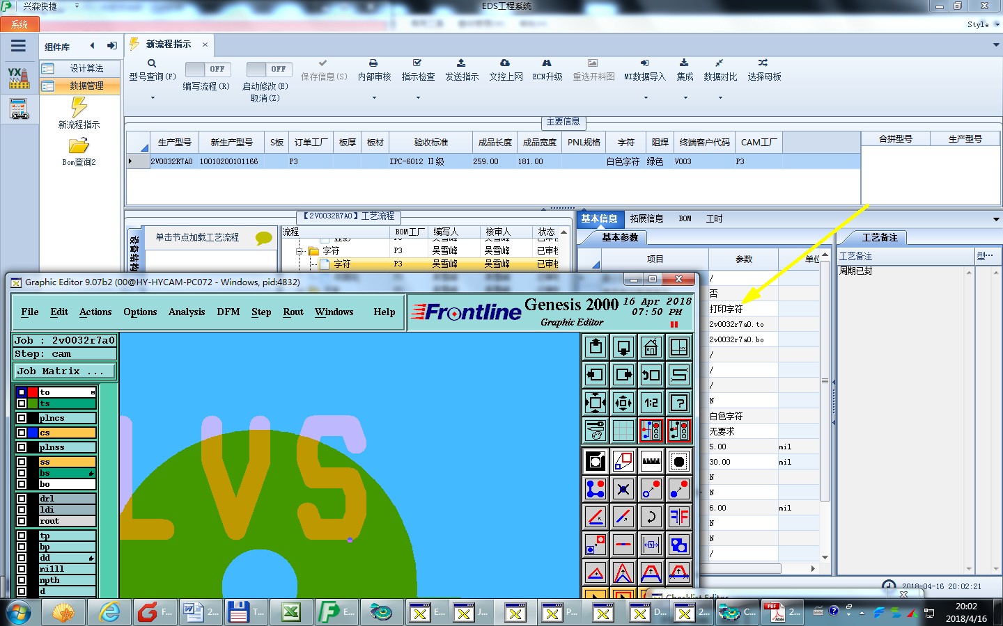Click 集成 download icon

click(x=684, y=63)
